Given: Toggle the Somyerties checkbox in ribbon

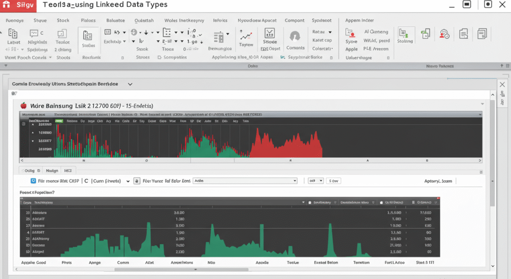Looking at the screenshot, I should (x=159, y=57).
